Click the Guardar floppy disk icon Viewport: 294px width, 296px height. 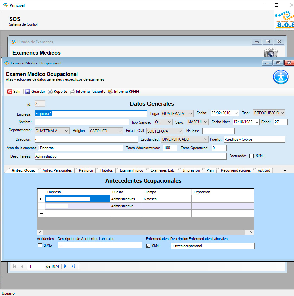tap(28, 92)
